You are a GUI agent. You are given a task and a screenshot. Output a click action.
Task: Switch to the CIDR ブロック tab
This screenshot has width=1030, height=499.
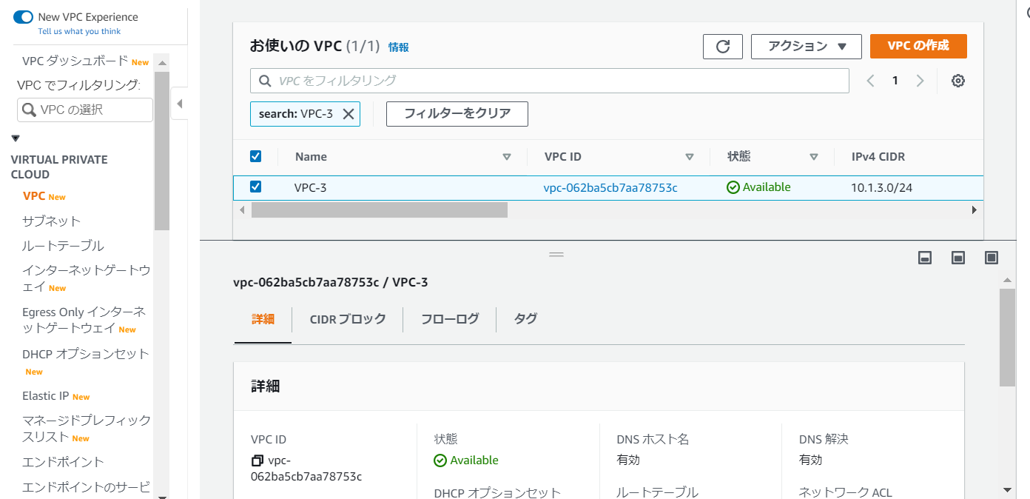347,319
